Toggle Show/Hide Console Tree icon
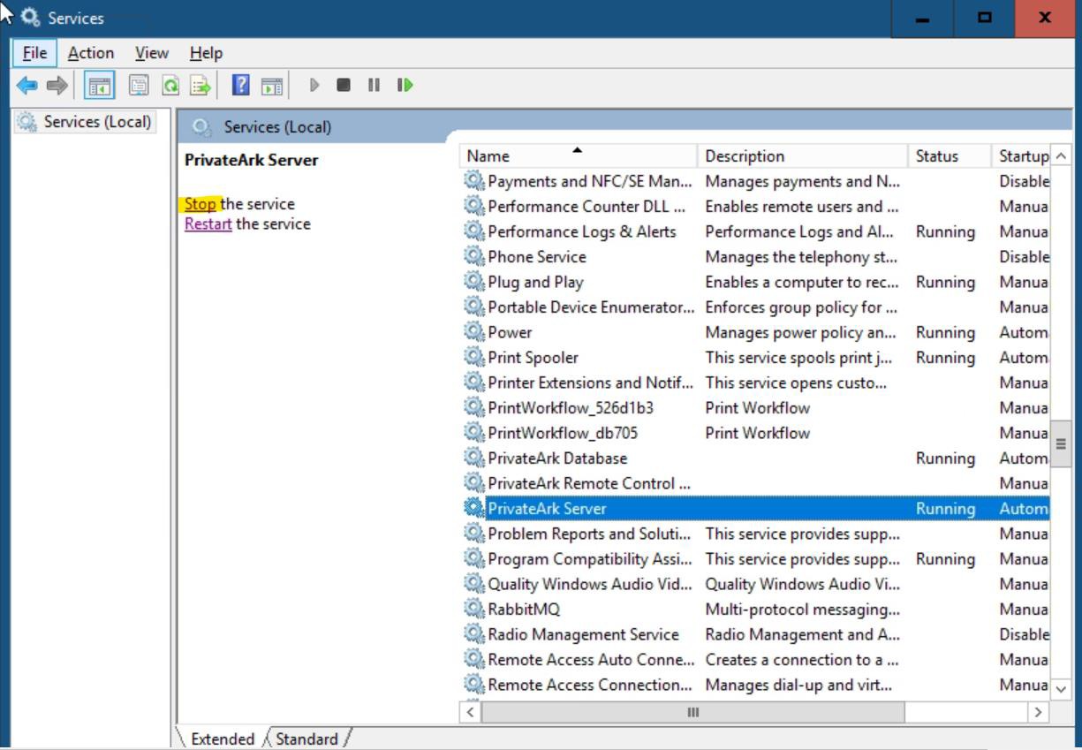Image resolution: width=1082 pixels, height=750 pixels. click(x=99, y=86)
